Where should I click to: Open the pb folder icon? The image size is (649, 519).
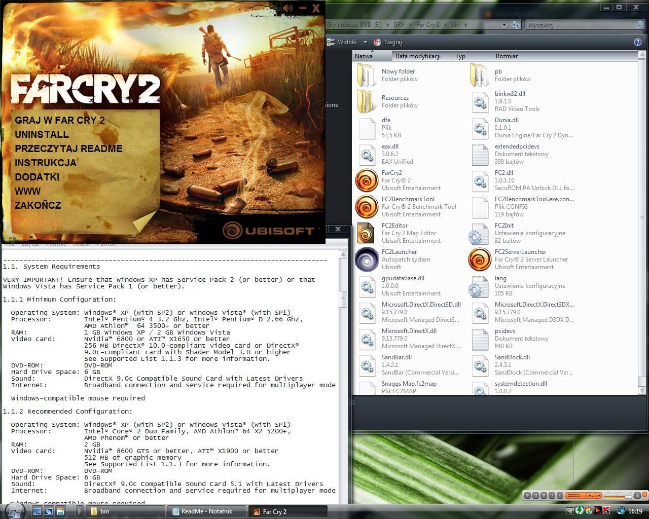pyautogui.click(x=480, y=75)
